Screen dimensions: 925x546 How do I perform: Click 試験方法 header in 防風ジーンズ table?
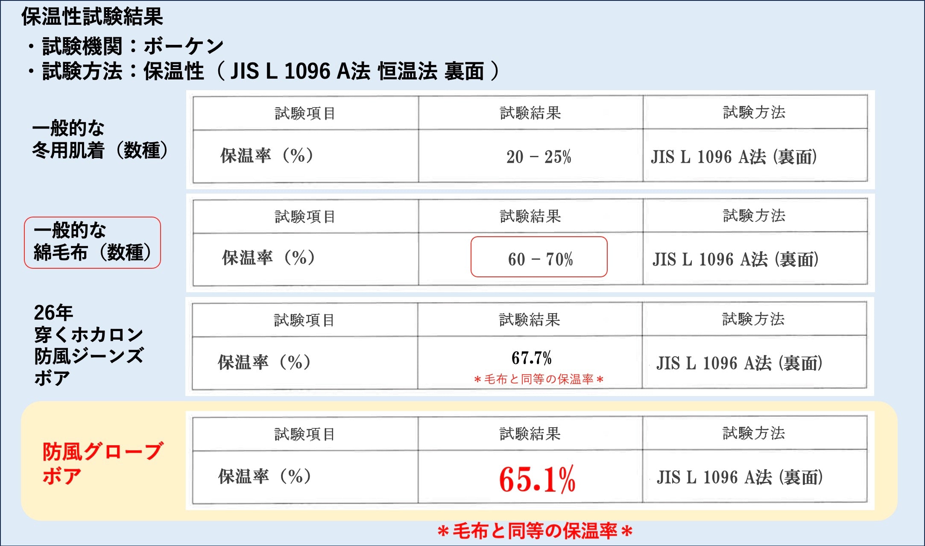[x=753, y=319]
